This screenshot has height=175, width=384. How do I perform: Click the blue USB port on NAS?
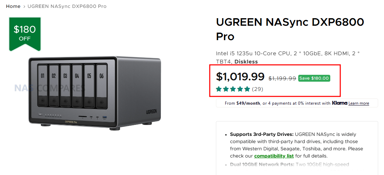[105, 118]
